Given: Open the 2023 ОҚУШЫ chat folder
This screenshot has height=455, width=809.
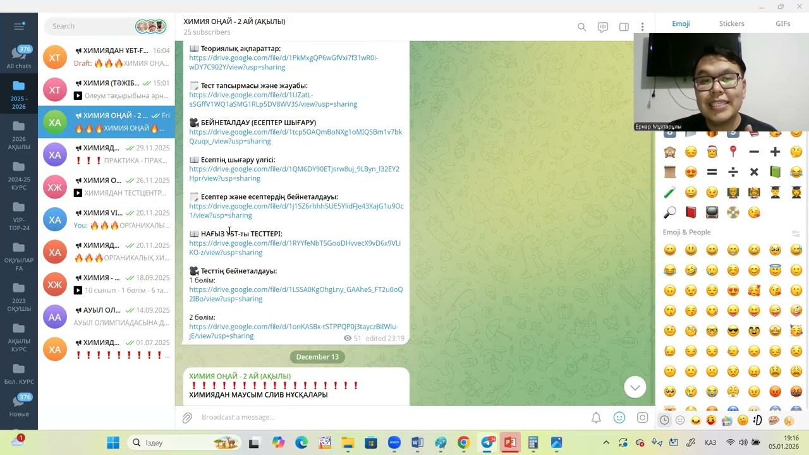Looking at the screenshot, I should coord(19,296).
